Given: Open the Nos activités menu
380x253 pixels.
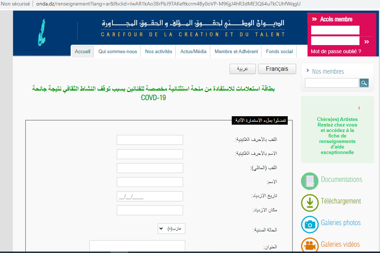Looking at the screenshot, I should click(158, 51).
